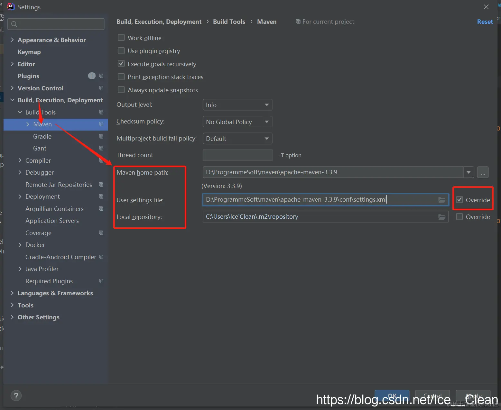Click the Cancel button
The image size is (501, 410).
[432, 396]
